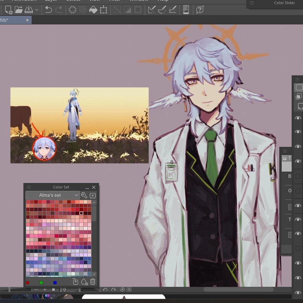Open Clip Studio support question-mark icon
The image size is (303, 303).
tap(200, 10)
